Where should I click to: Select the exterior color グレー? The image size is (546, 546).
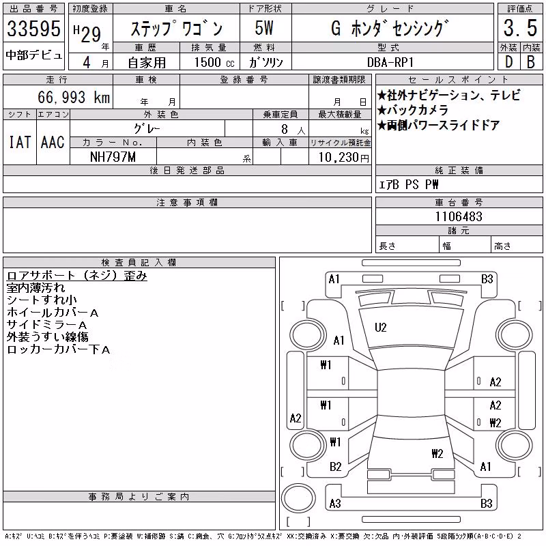[x=147, y=129]
